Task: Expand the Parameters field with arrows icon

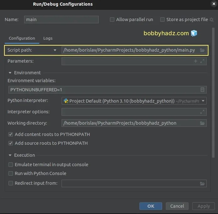Action: (x=202, y=61)
